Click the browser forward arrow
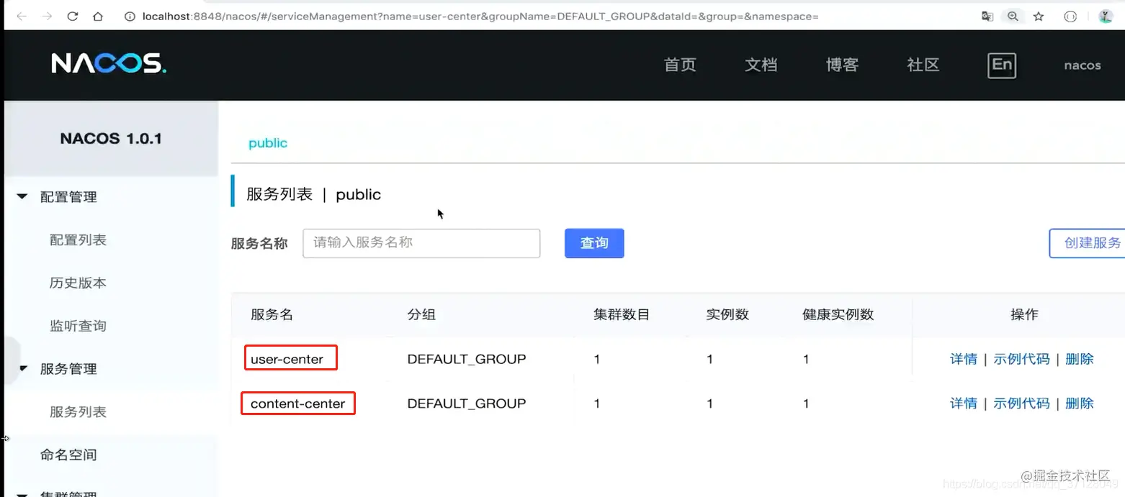1125x497 pixels. click(48, 17)
